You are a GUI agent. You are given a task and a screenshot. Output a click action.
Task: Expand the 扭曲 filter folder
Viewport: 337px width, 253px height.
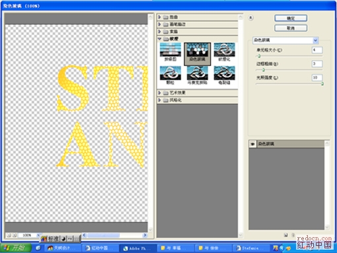[x=160, y=17]
